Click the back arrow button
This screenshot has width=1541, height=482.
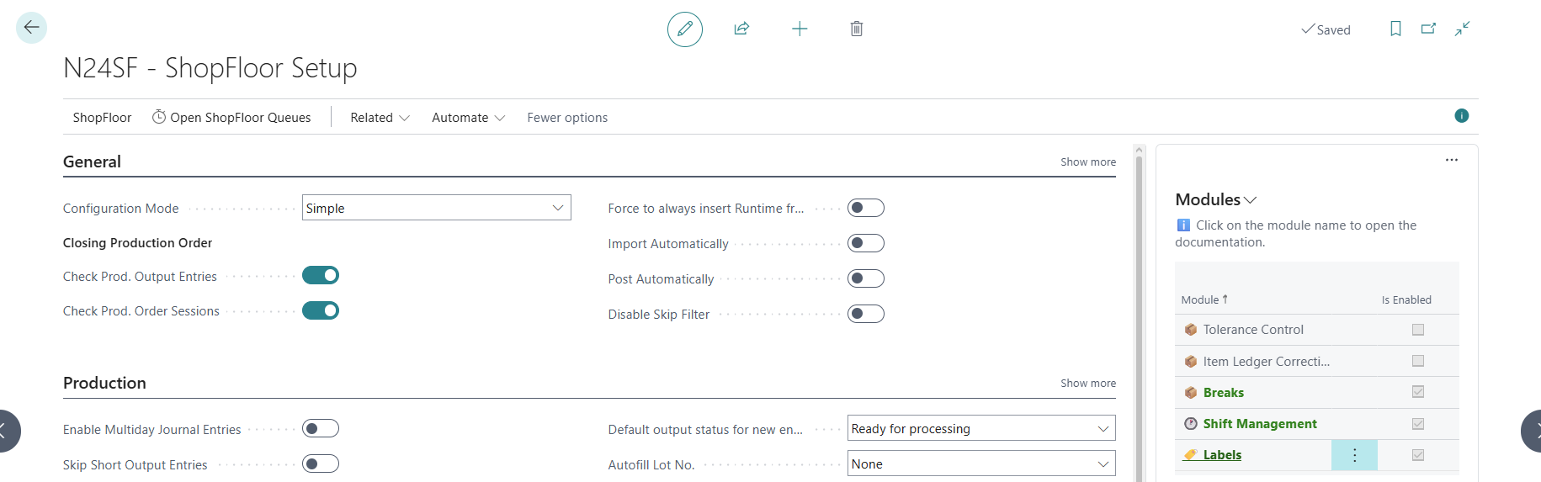[31, 28]
